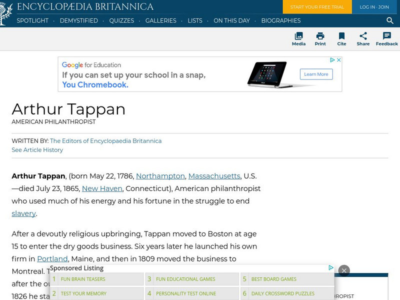Select Best Board Games sponsored listing
Image resolution: width=400 pixels, height=300 pixels.
coord(287,279)
